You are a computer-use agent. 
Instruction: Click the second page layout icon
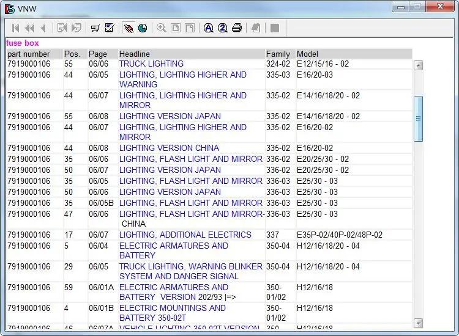189,28
